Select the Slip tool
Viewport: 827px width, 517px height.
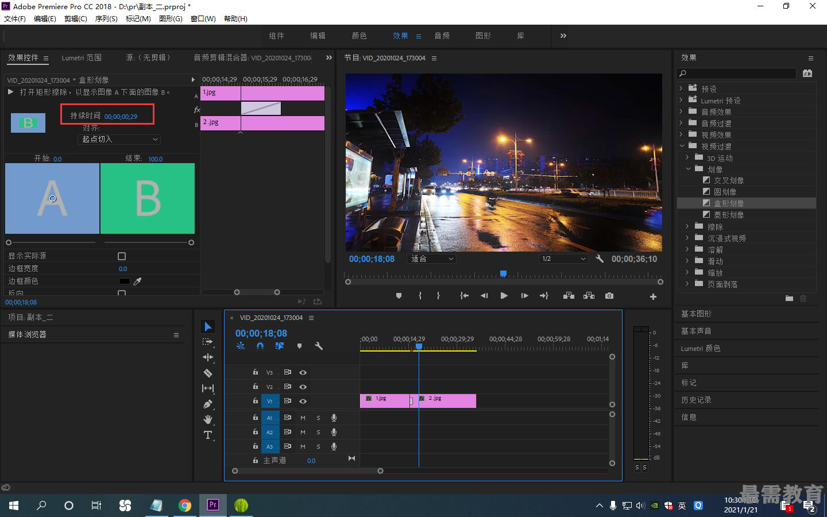(208, 388)
